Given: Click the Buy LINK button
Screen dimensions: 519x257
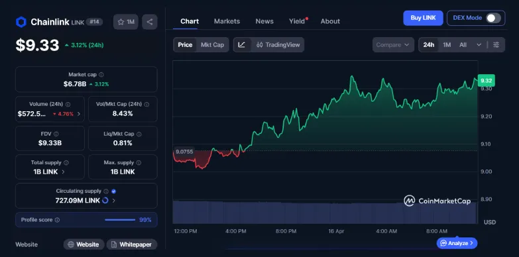Looking at the screenshot, I should [423, 18].
